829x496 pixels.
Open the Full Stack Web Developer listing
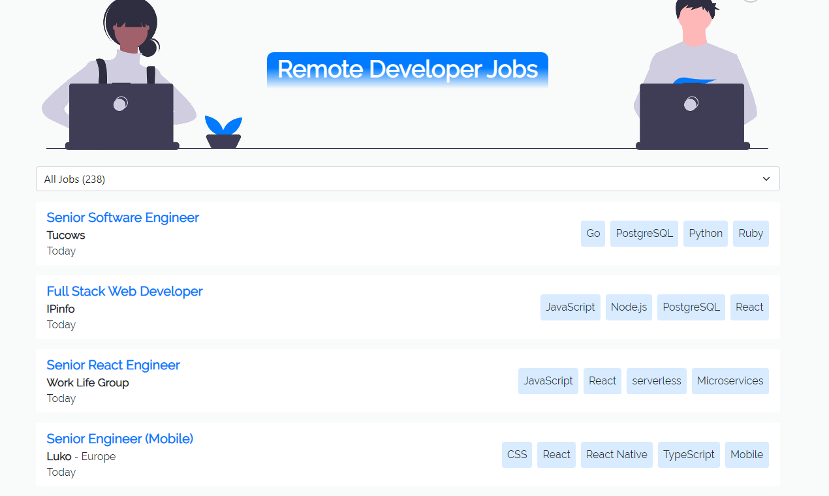124,291
